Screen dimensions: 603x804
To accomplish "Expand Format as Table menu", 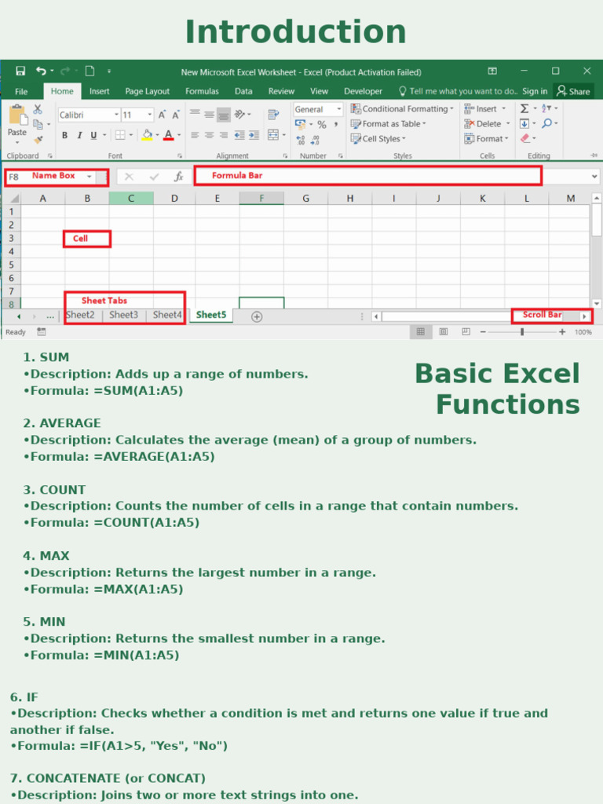I will coord(388,123).
